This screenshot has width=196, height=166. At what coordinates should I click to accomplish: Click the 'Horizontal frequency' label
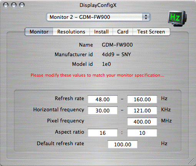tap(59, 110)
